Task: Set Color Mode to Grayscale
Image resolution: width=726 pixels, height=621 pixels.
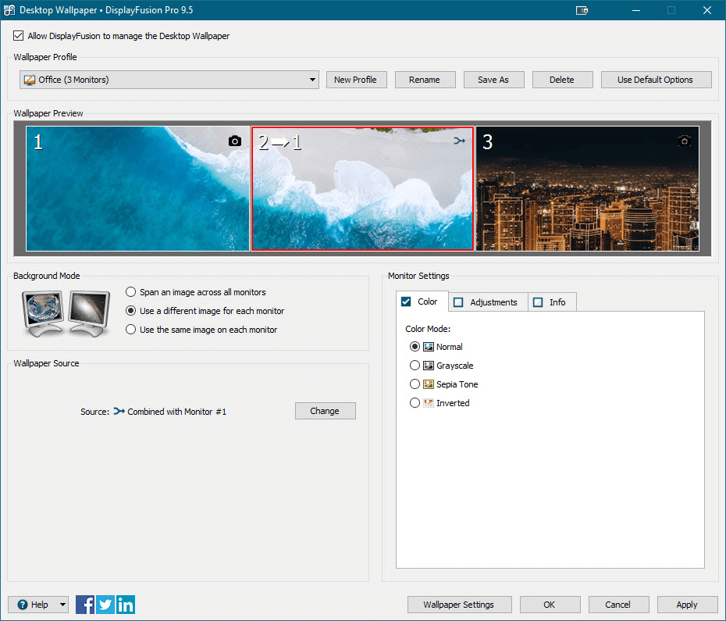Action: (415, 365)
